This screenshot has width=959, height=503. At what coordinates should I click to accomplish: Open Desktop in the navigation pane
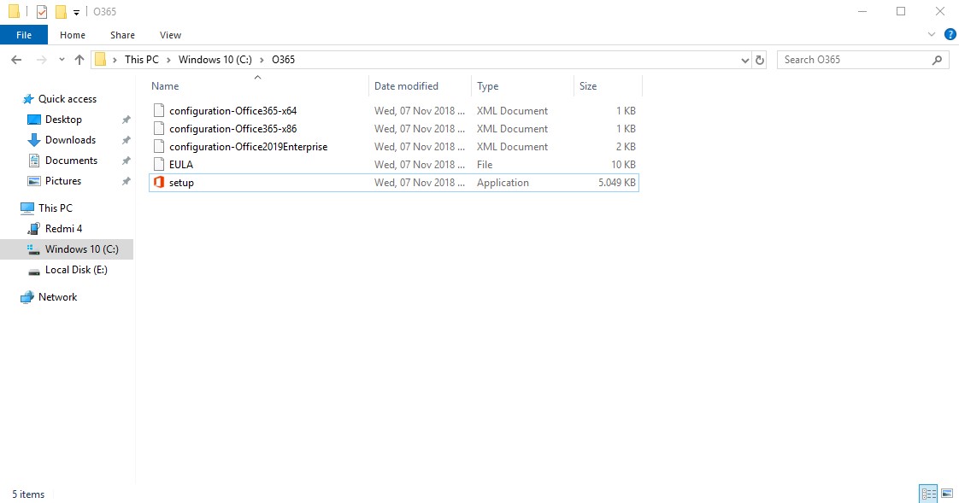pyautogui.click(x=63, y=120)
